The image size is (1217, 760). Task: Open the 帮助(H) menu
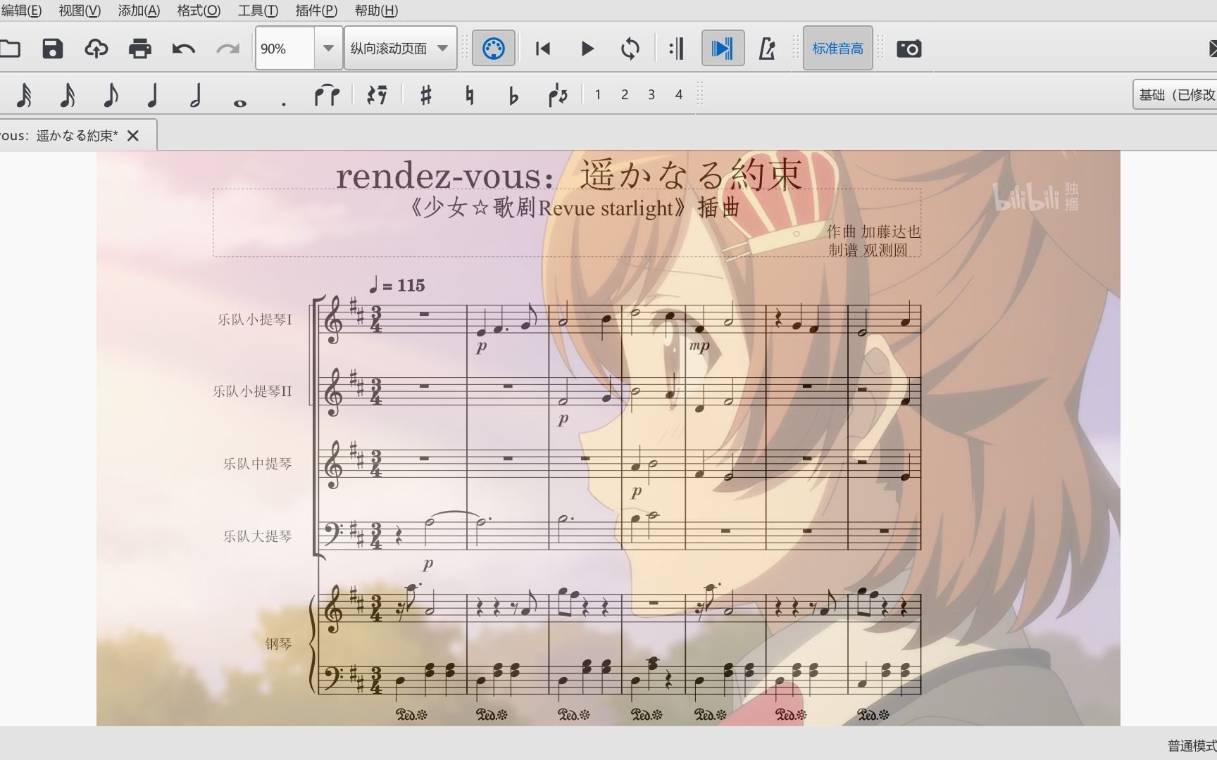click(376, 11)
